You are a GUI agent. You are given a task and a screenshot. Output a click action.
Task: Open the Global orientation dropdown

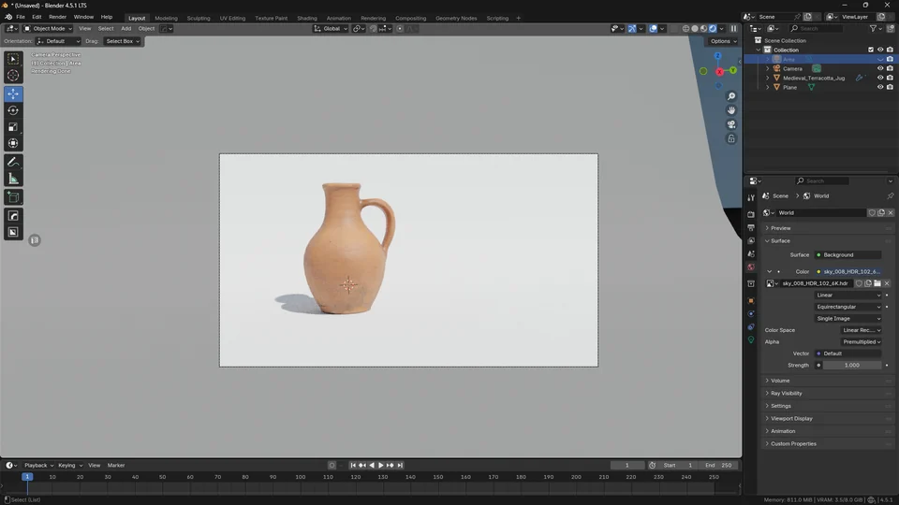coord(331,29)
